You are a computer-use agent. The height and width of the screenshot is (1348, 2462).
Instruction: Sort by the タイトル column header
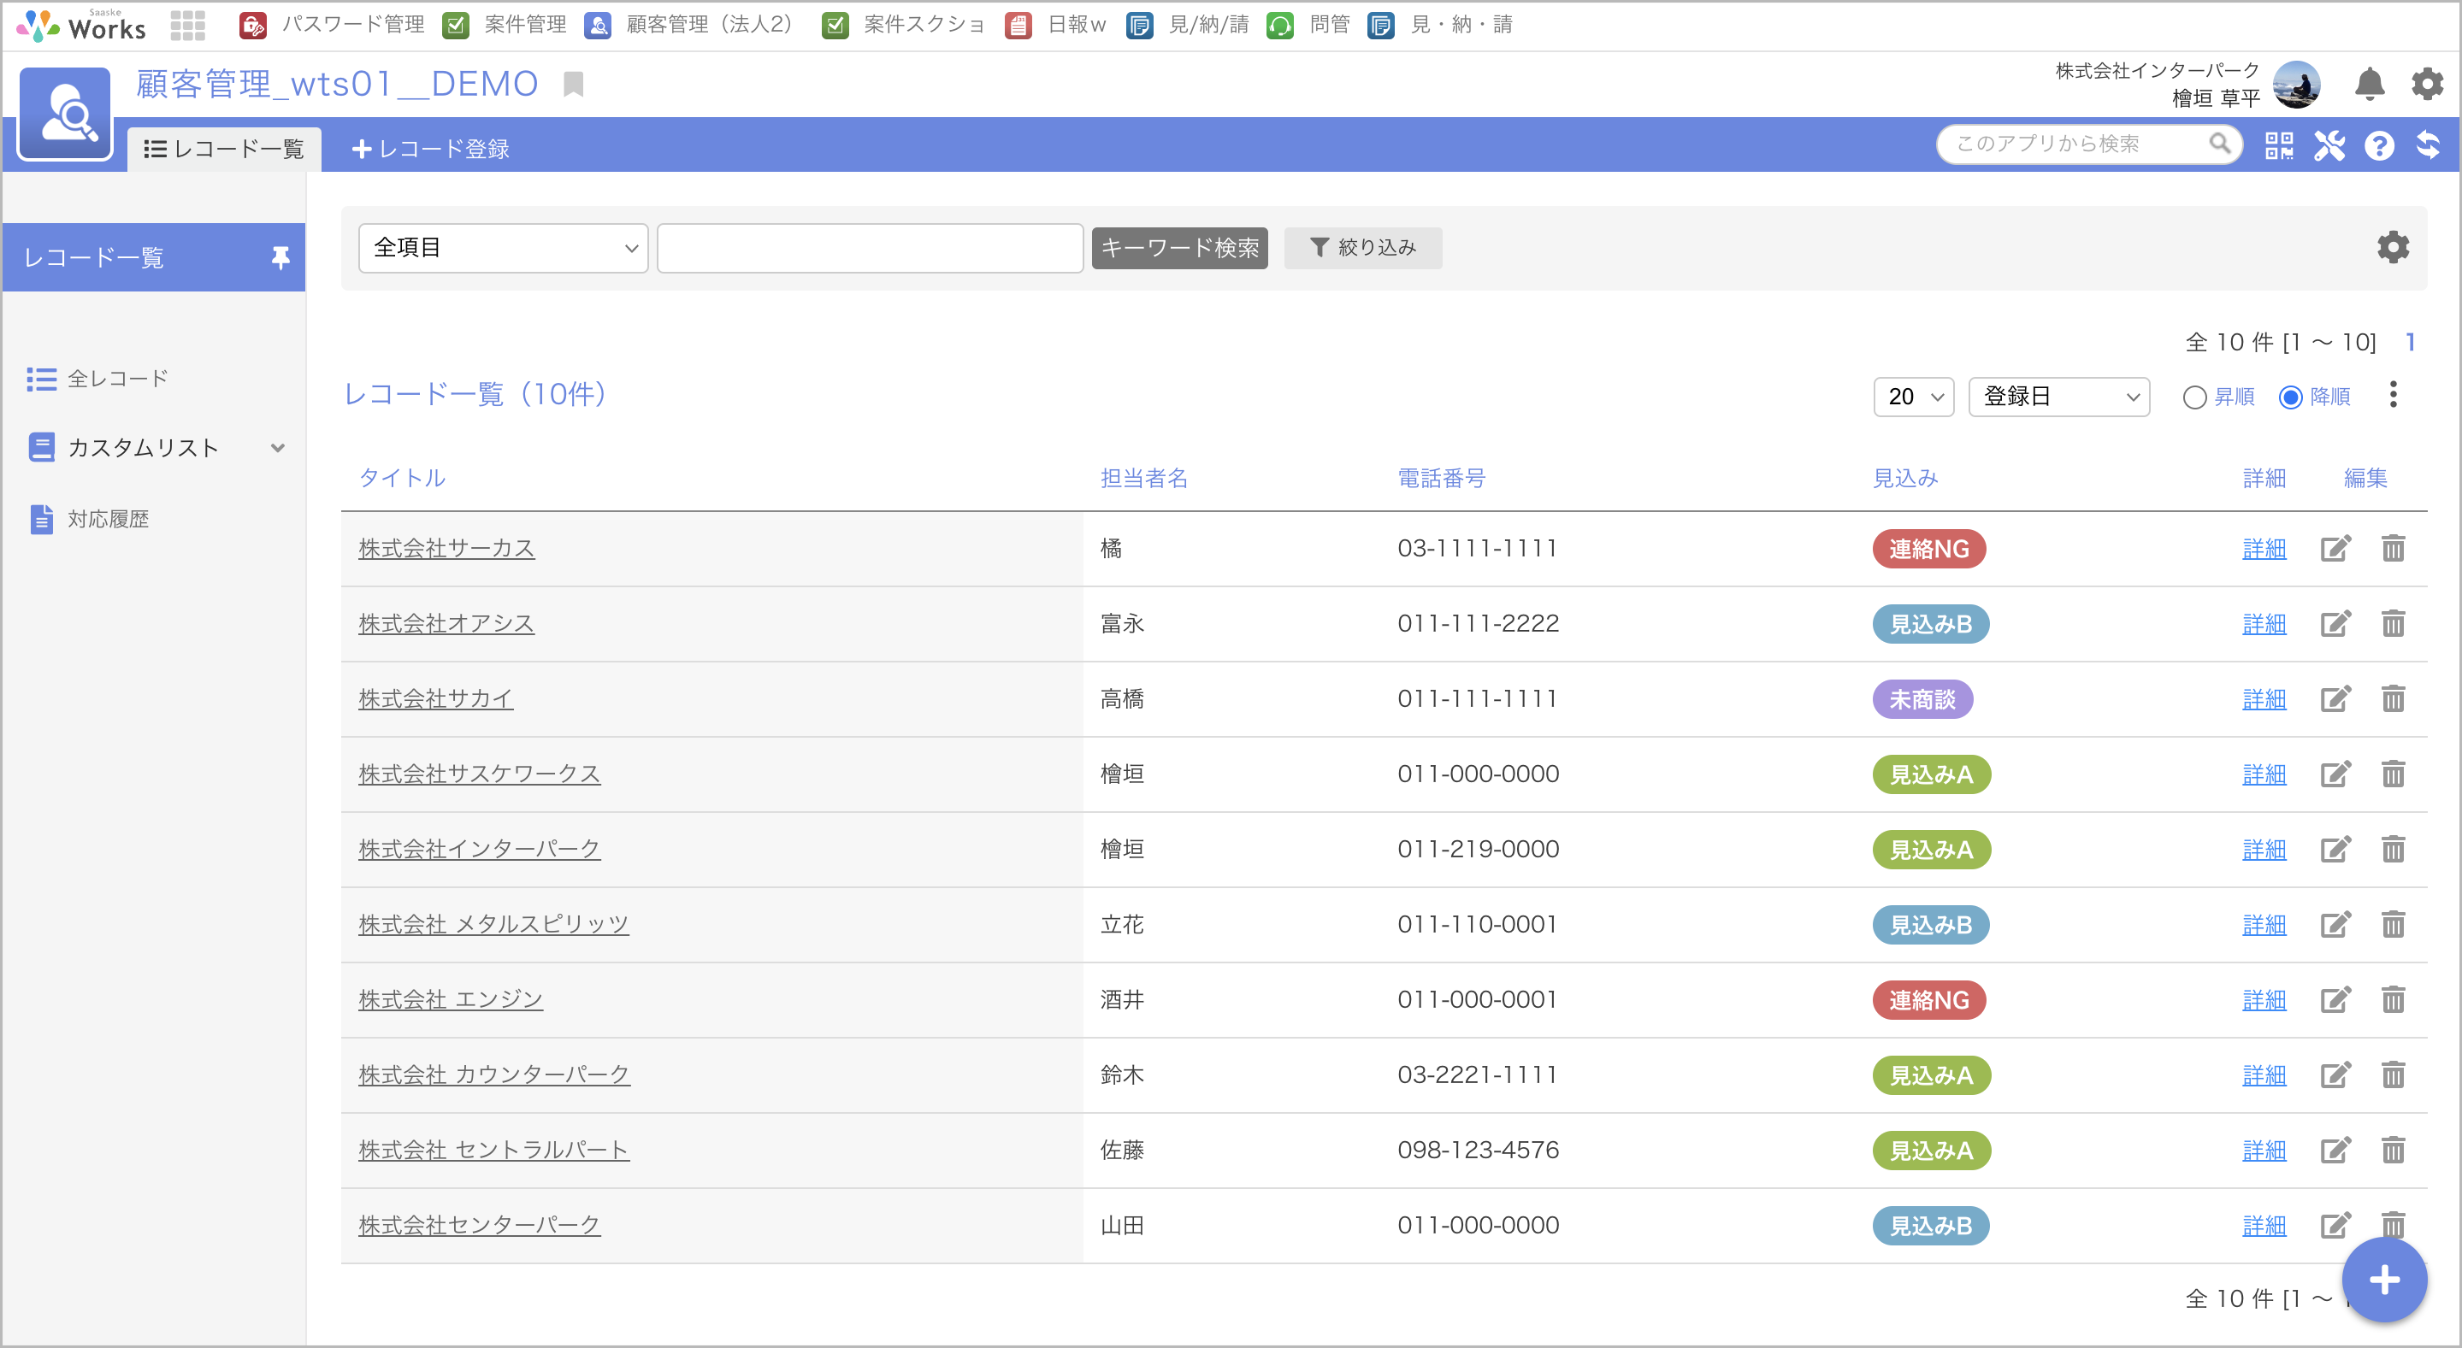(401, 478)
